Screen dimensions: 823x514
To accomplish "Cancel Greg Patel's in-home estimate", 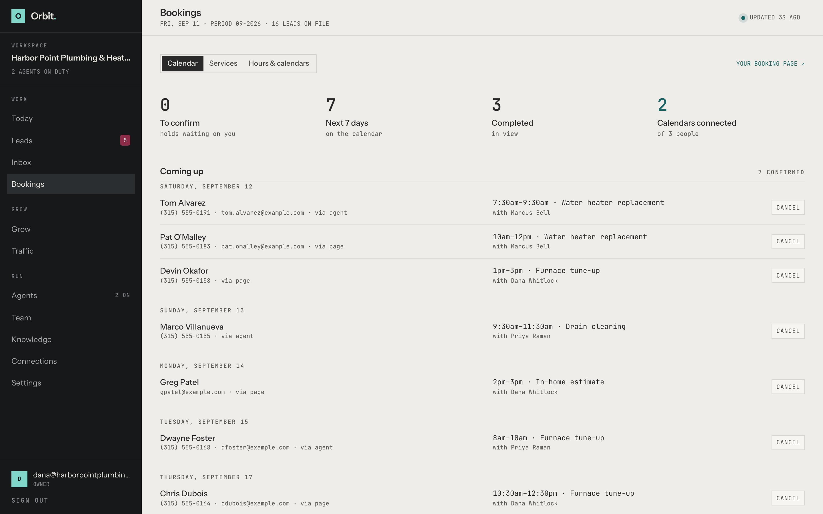I will point(788,387).
